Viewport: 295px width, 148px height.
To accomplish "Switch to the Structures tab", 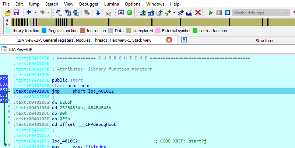I will coord(265,40).
